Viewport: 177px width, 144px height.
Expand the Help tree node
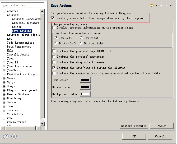(x=4, y=51)
